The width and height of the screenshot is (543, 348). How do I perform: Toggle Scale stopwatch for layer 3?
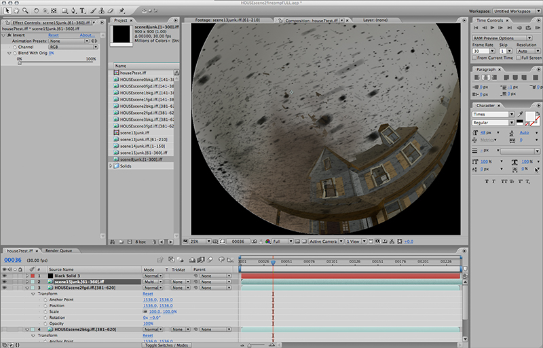click(x=45, y=311)
